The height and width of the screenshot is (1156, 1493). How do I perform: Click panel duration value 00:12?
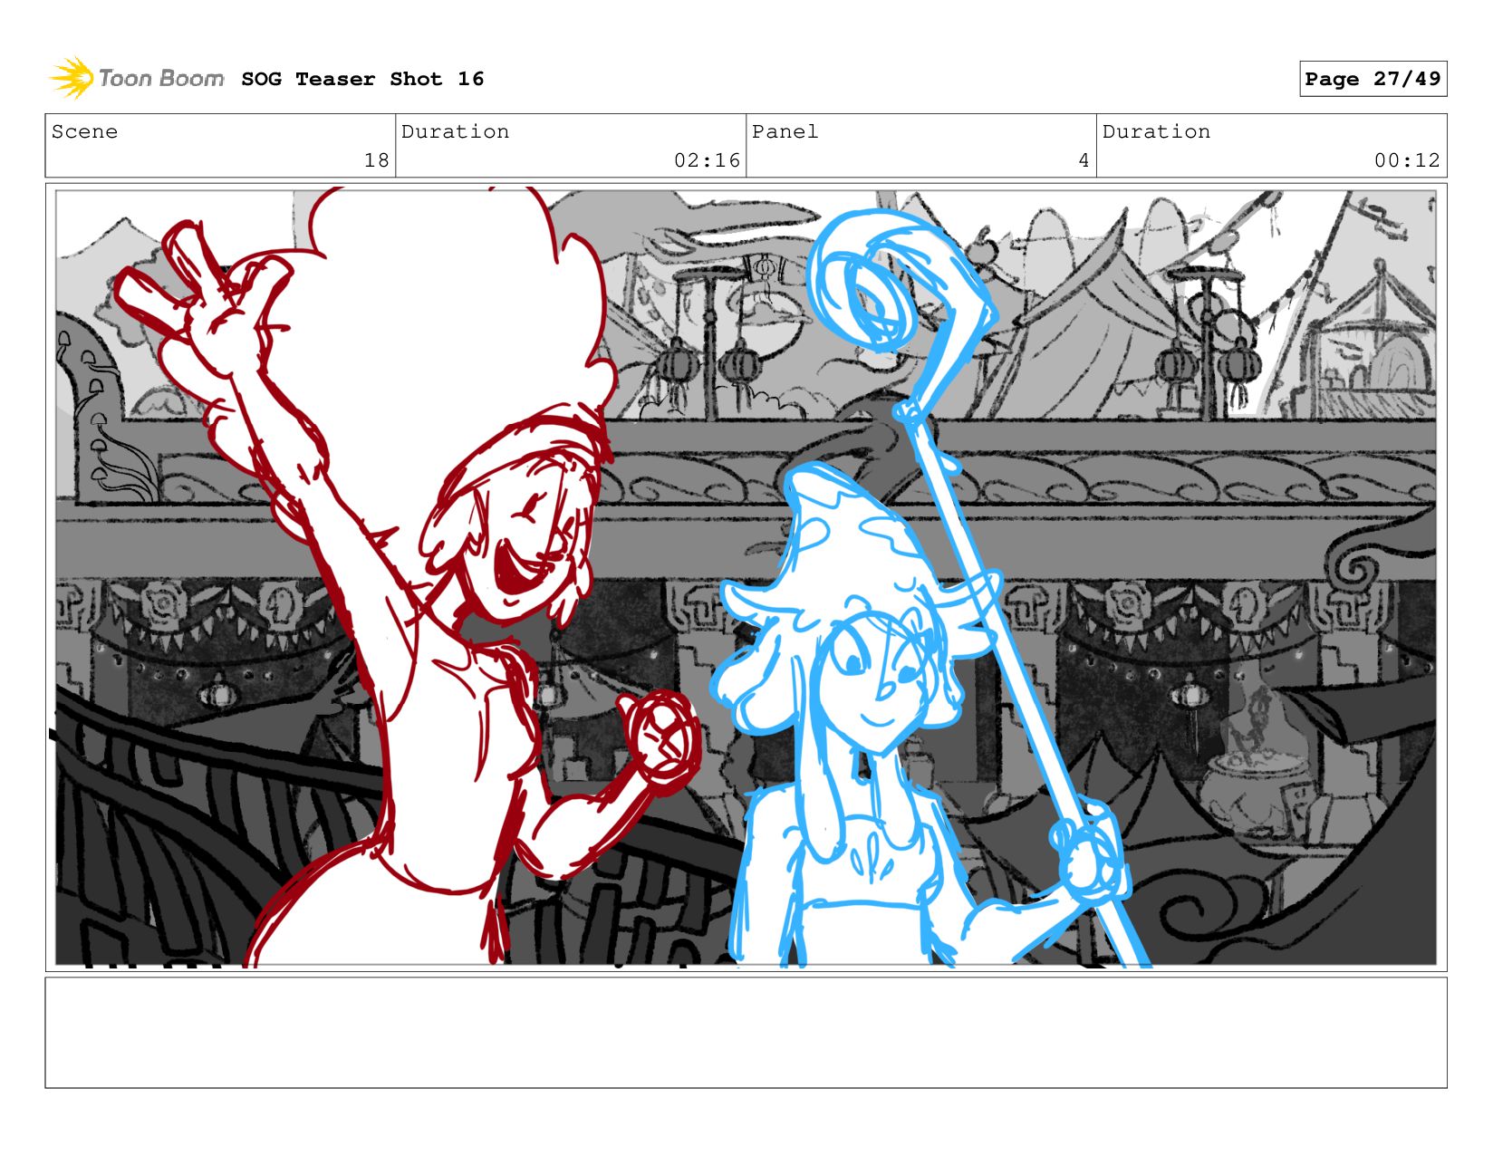coord(1407,160)
